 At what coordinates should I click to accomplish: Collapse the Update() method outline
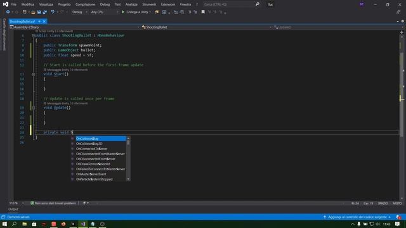click(33, 108)
